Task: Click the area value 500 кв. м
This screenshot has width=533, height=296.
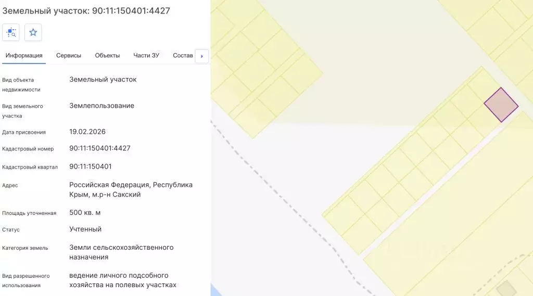Action: (85, 213)
